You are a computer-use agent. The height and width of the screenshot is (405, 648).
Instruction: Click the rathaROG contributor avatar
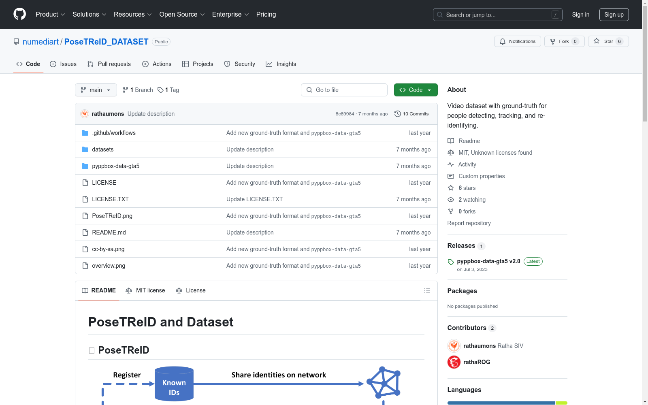(454, 362)
